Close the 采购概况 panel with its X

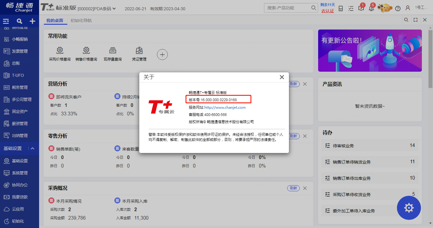tap(305, 188)
